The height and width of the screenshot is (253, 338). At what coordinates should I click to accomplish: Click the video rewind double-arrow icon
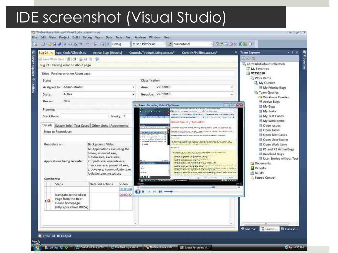pyautogui.click(x=138, y=187)
